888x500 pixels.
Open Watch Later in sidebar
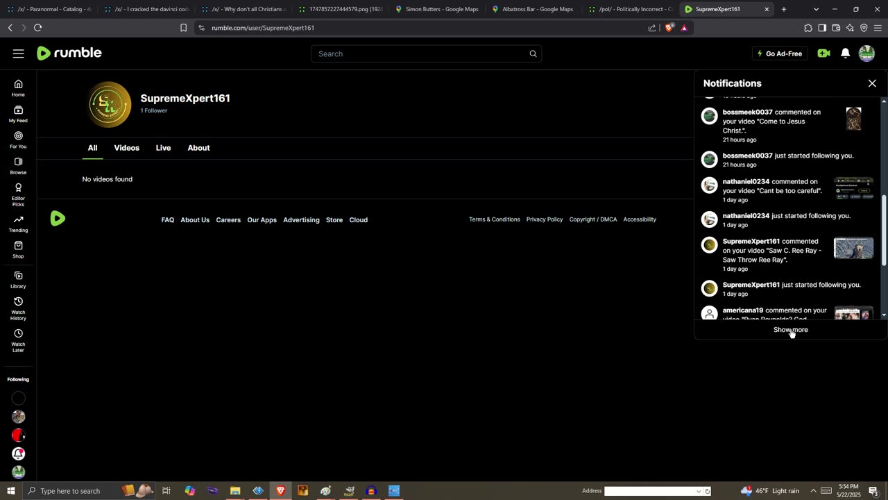click(x=18, y=340)
